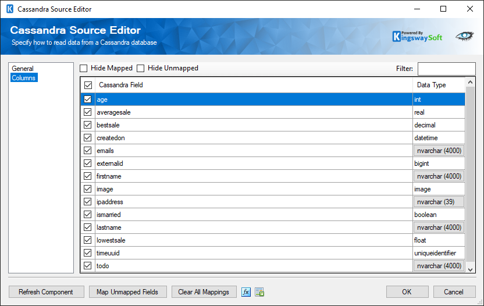484x306 pixels.
Task: Select the age field row
Action: (x=273, y=99)
